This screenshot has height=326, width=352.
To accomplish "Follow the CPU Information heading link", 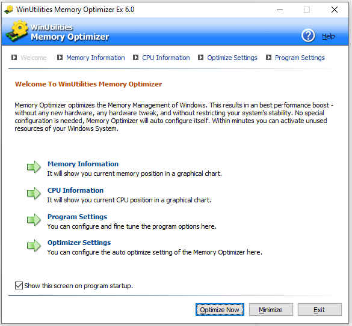I will point(75,190).
